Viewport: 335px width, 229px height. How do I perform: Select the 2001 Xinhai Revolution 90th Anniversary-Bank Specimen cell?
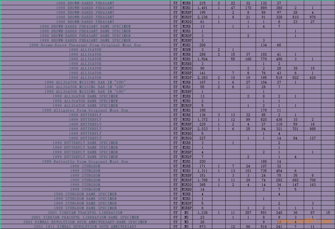tap(85, 222)
